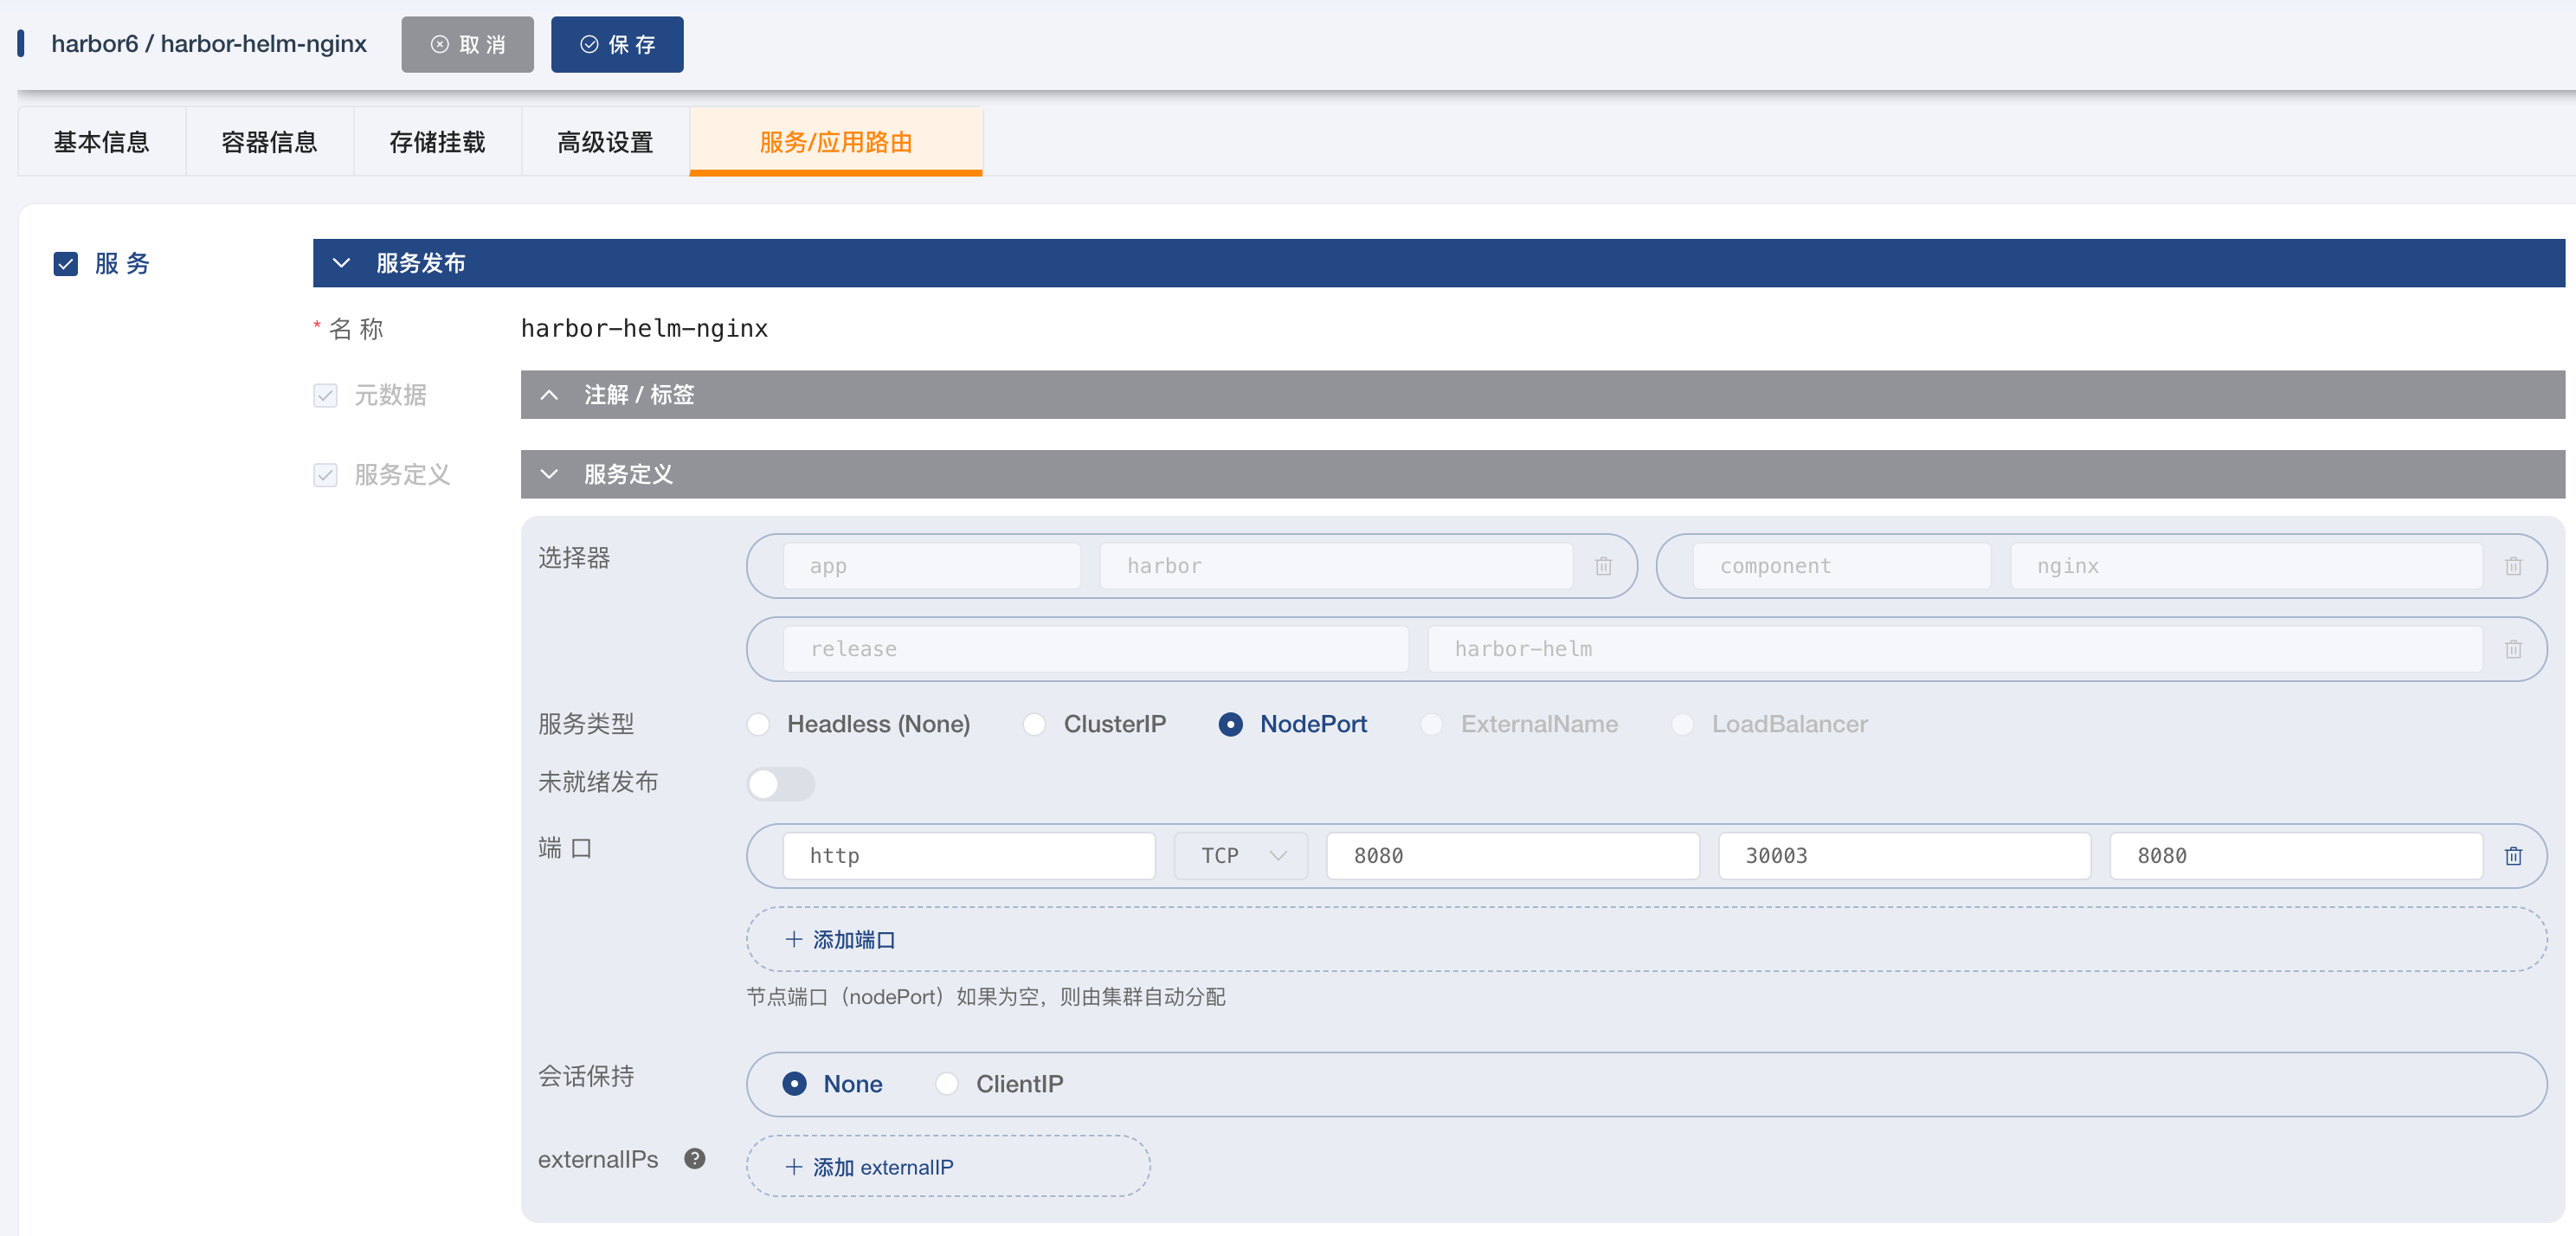Viewport: 2576px width, 1236px height.
Task: Select ClusterIP service type
Action: [1035, 724]
